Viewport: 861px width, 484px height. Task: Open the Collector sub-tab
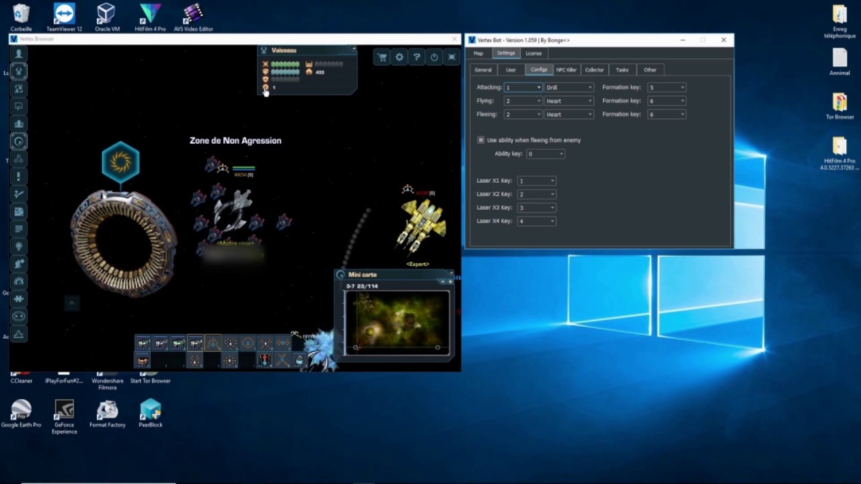click(x=594, y=70)
